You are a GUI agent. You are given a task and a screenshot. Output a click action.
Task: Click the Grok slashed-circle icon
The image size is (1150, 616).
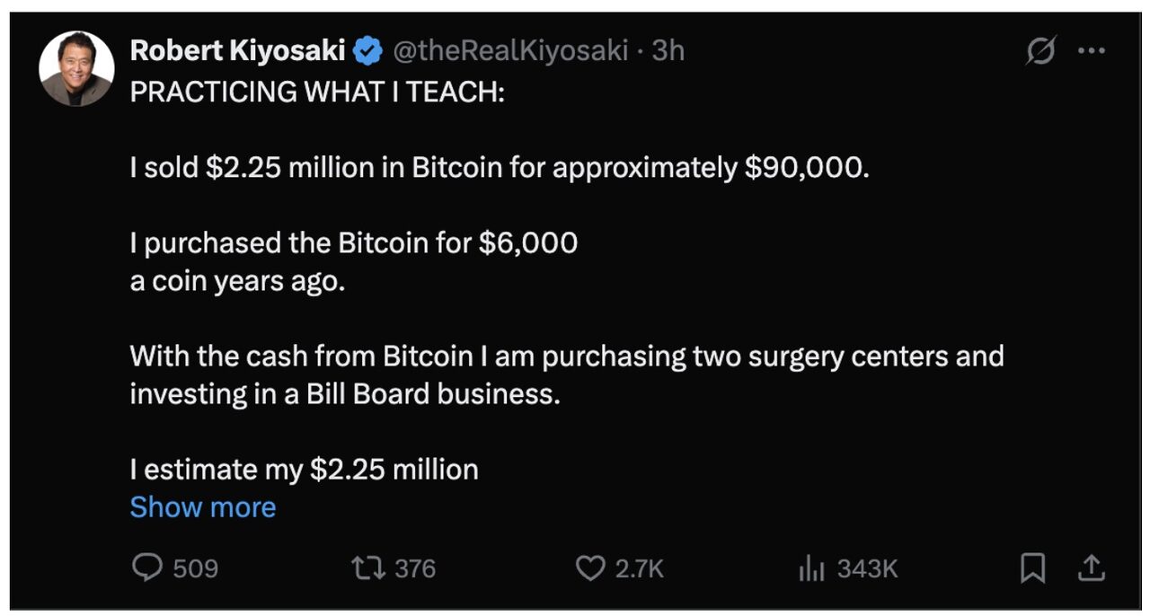[x=1040, y=52]
